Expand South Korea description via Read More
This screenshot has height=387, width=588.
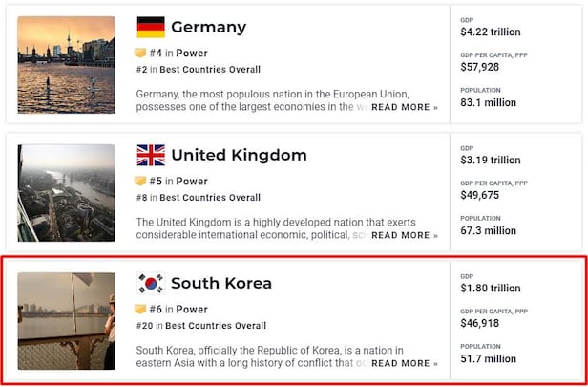pos(405,363)
